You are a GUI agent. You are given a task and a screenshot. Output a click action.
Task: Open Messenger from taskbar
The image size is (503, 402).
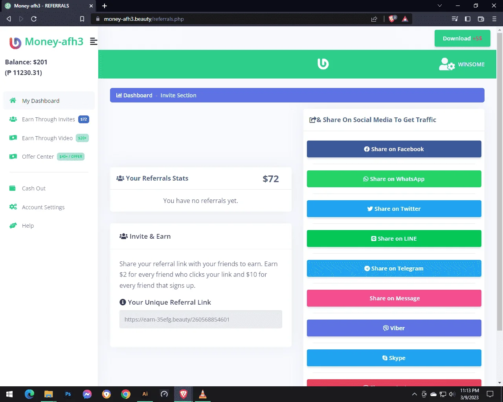tap(87, 394)
